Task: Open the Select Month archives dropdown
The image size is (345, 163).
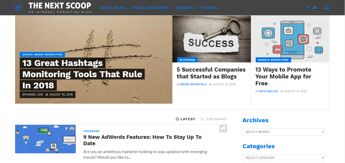Action: (284, 132)
